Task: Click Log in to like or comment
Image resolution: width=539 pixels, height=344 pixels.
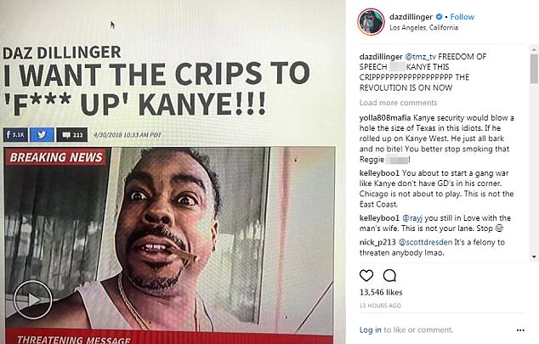Action: [x=370, y=330]
